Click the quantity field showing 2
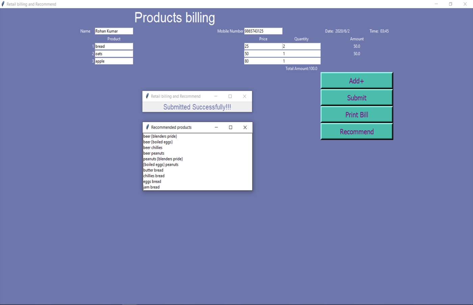This screenshot has height=305, width=473. (301, 46)
